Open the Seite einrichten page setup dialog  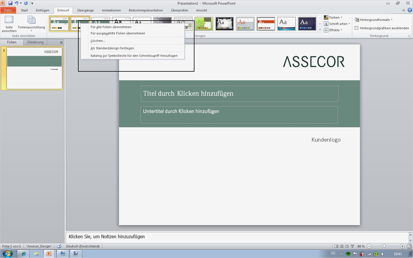[x=9, y=24]
